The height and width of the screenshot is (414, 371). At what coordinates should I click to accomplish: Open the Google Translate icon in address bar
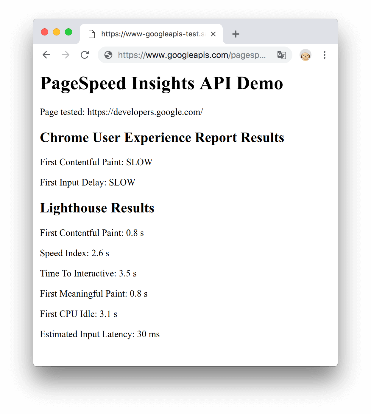click(281, 55)
